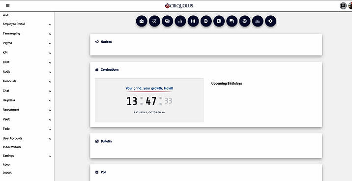Expand Recruitment chevron
This screenshot has width=352, height=181.
coord(50,111)
